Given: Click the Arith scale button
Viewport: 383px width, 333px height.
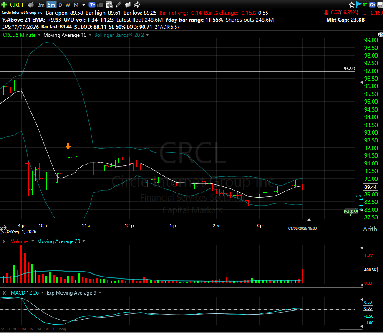Looking at the screenshot, I should (370, 229).
